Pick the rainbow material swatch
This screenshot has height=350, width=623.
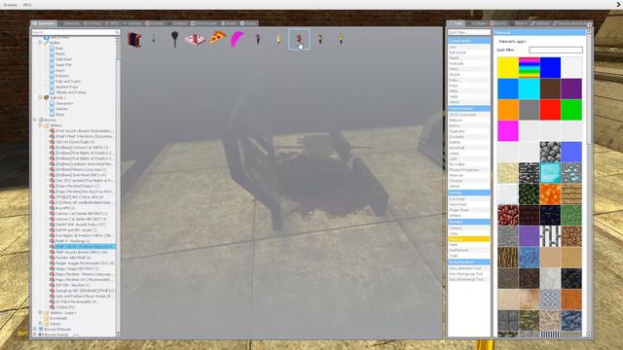[529, 67]
